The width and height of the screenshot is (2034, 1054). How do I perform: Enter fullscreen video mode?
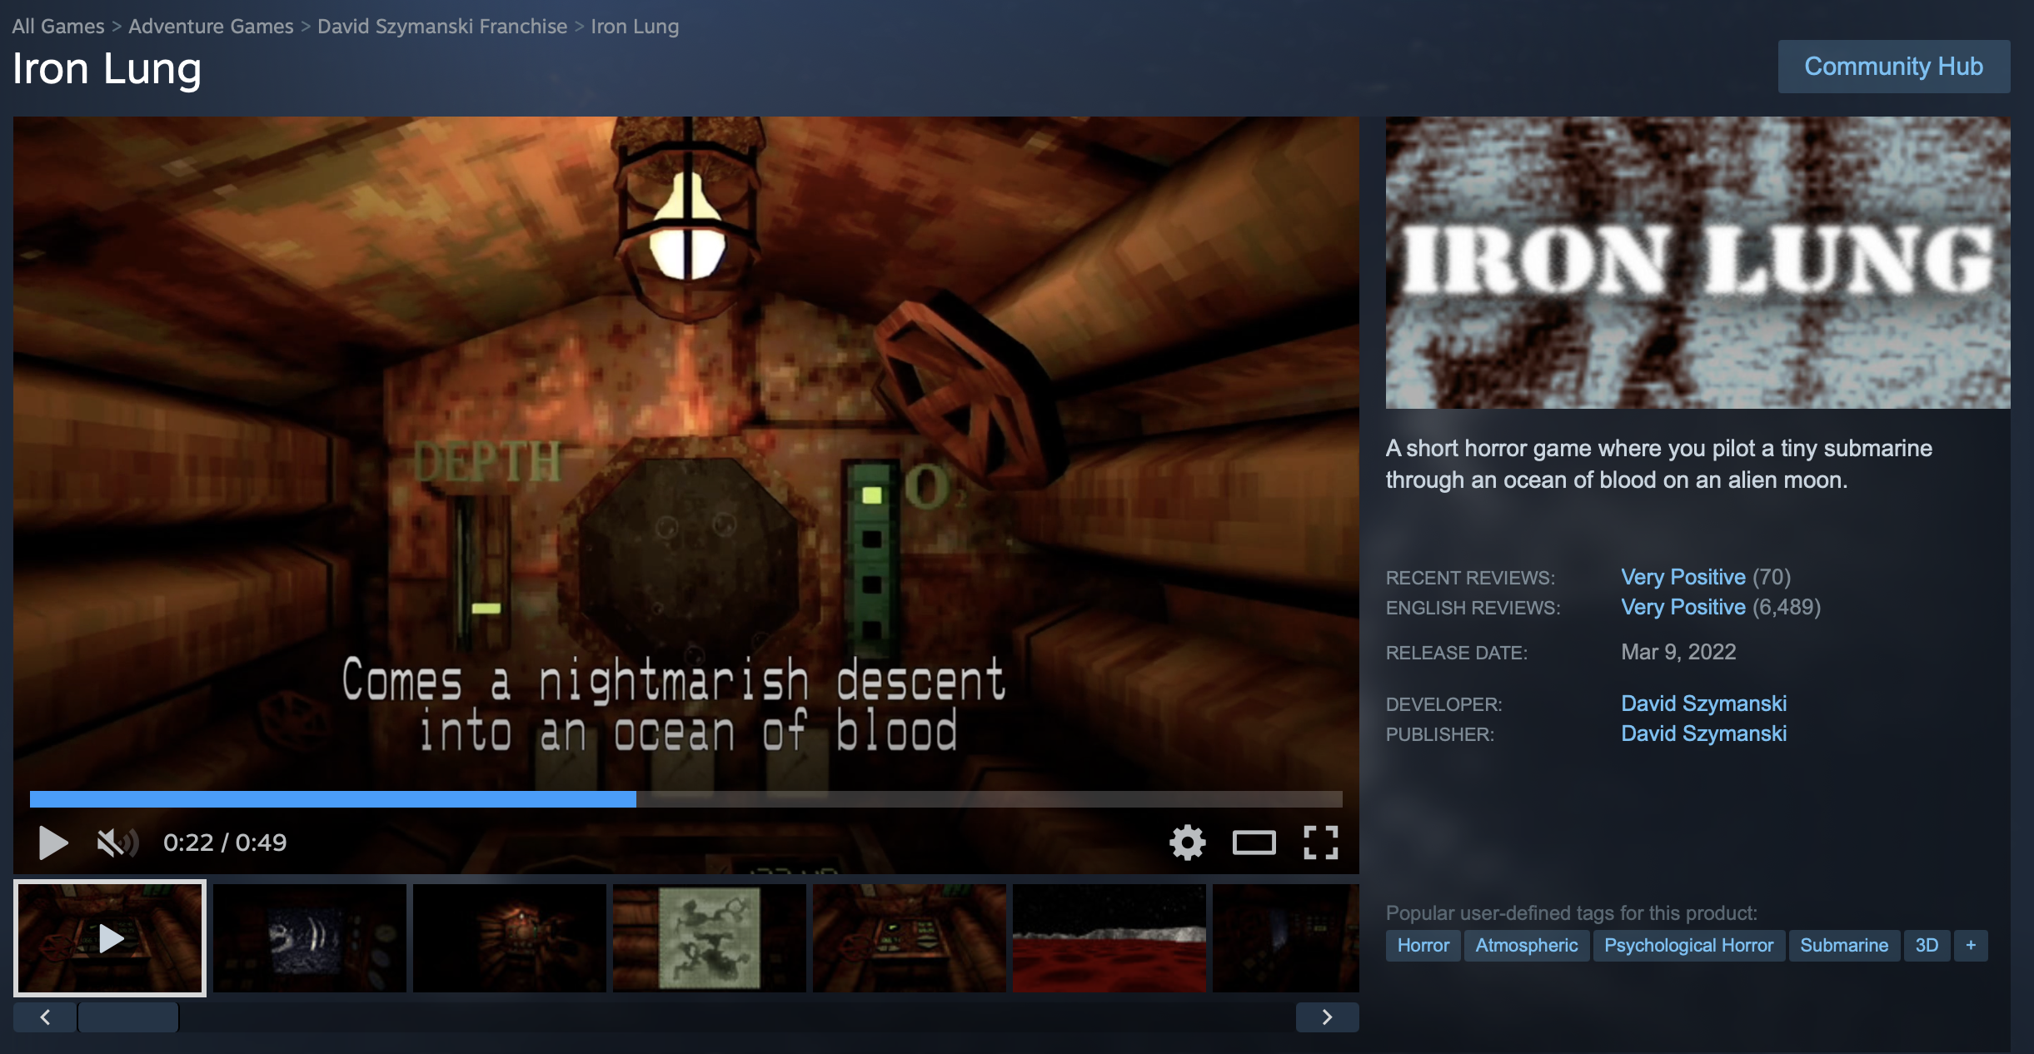pyautogui.click(x=1320, y=843)
